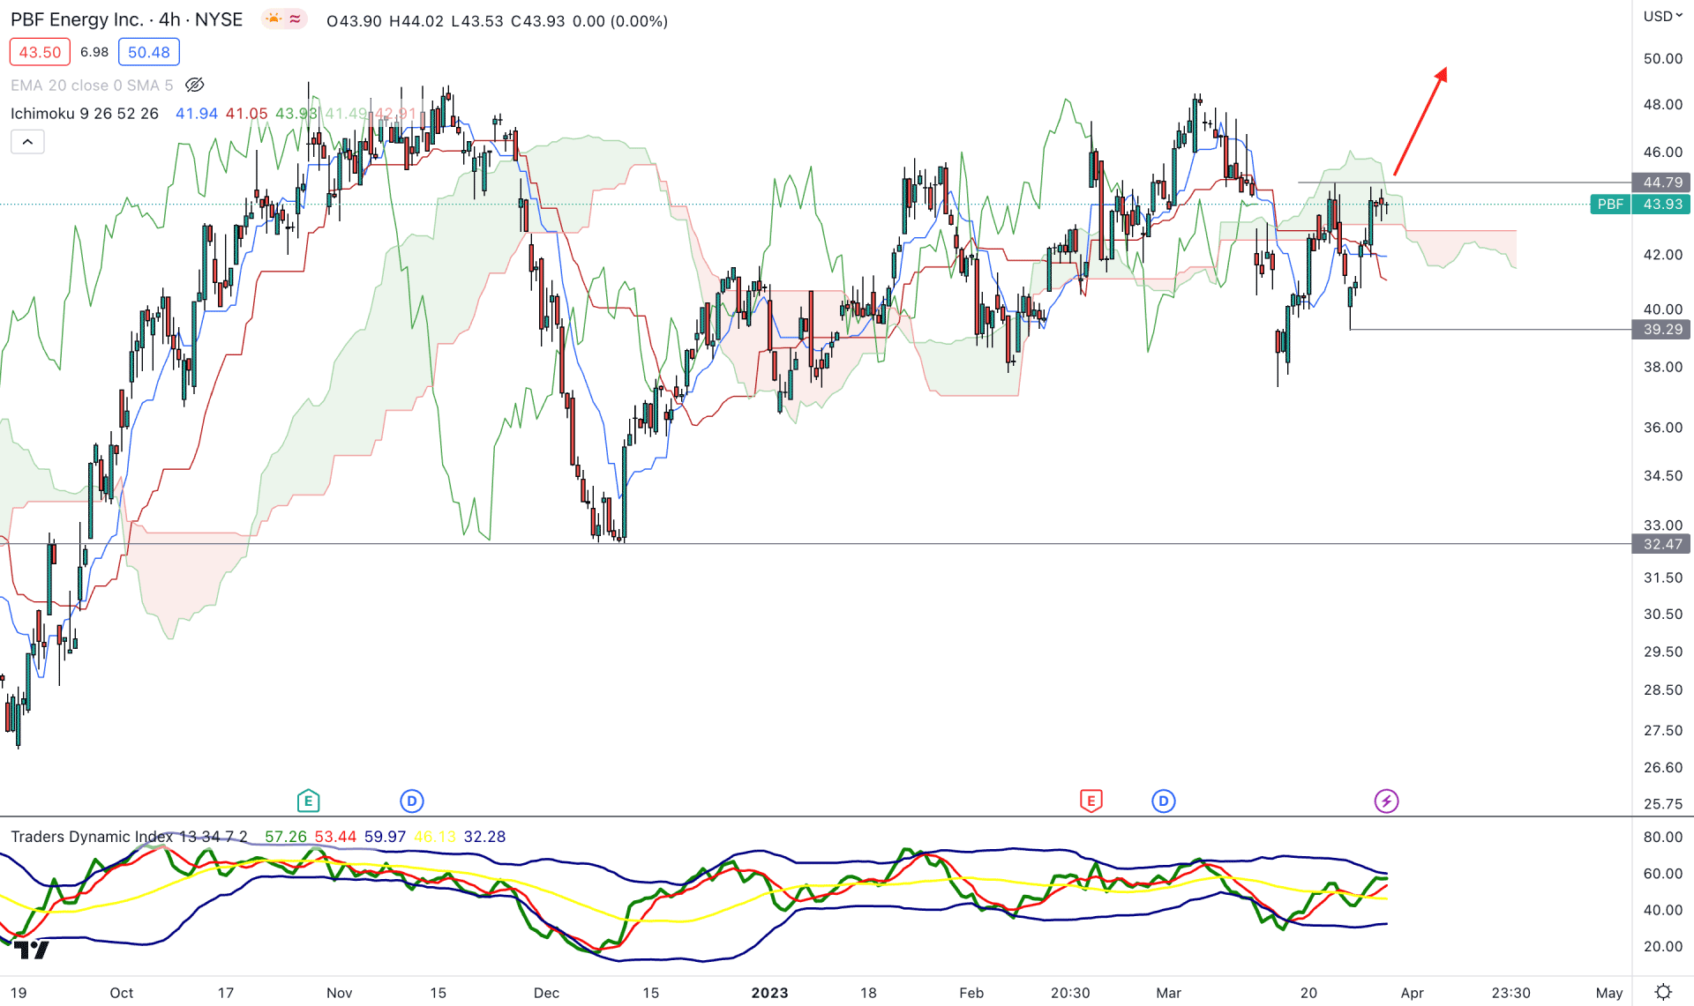Click the blue 50.48 buy price button
Viewport: 1694px width, 1006px height.
(x=149, y=52)
